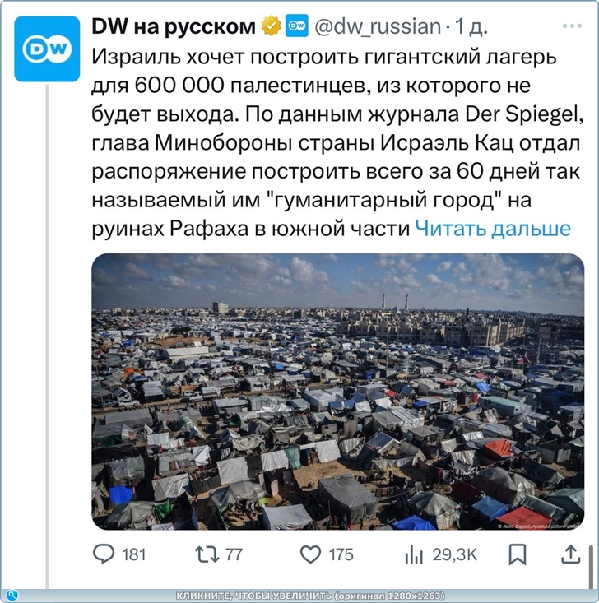The image size is (599, 603).
Task: View analytics via the bar chart icon
Action: tap(414, 554)
